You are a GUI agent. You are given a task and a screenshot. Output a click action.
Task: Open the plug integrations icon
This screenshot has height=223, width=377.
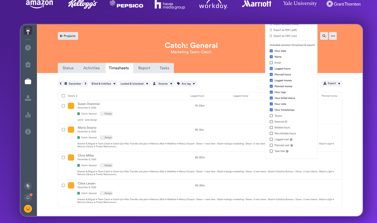[x=28, y=186]
